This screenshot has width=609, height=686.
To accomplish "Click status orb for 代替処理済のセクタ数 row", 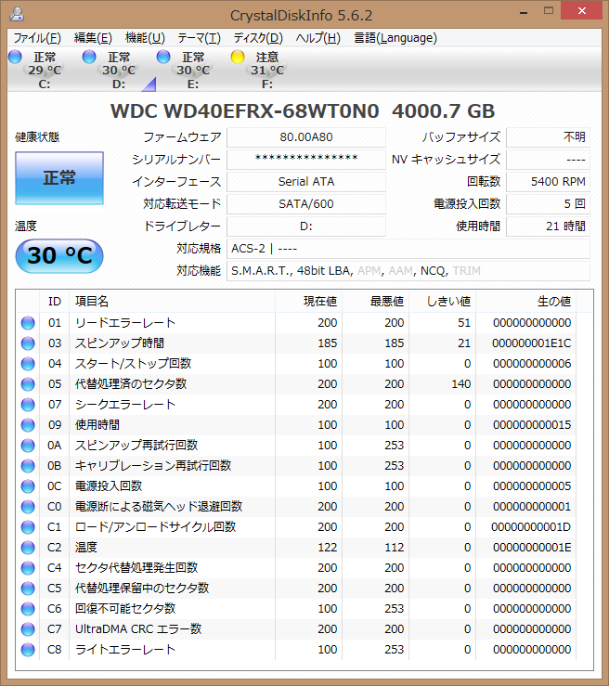I will click(x=28, y=384).
